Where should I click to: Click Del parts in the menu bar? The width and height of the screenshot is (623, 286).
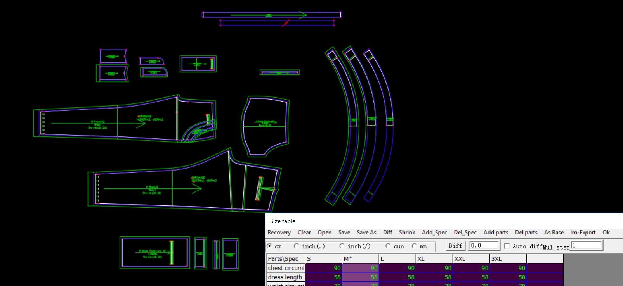[526, 233]
